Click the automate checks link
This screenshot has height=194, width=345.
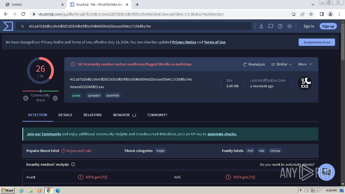point(222,134)
